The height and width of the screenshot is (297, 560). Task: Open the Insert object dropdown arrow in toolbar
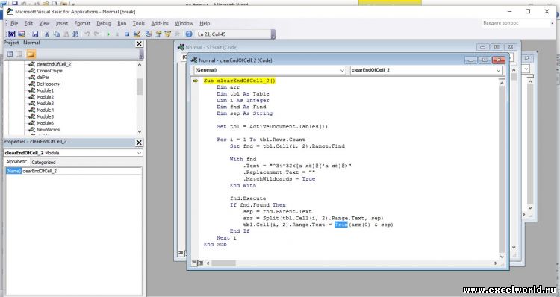pyautogui.click(x=28, y=34)
